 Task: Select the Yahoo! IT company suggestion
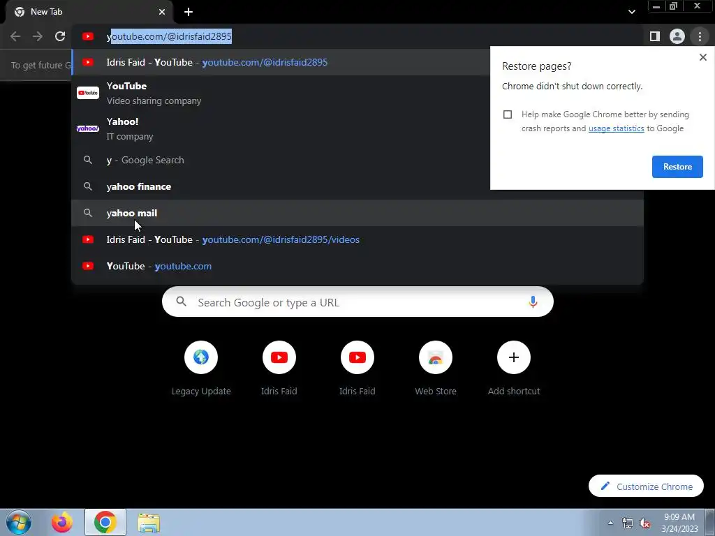click(281, 128)
